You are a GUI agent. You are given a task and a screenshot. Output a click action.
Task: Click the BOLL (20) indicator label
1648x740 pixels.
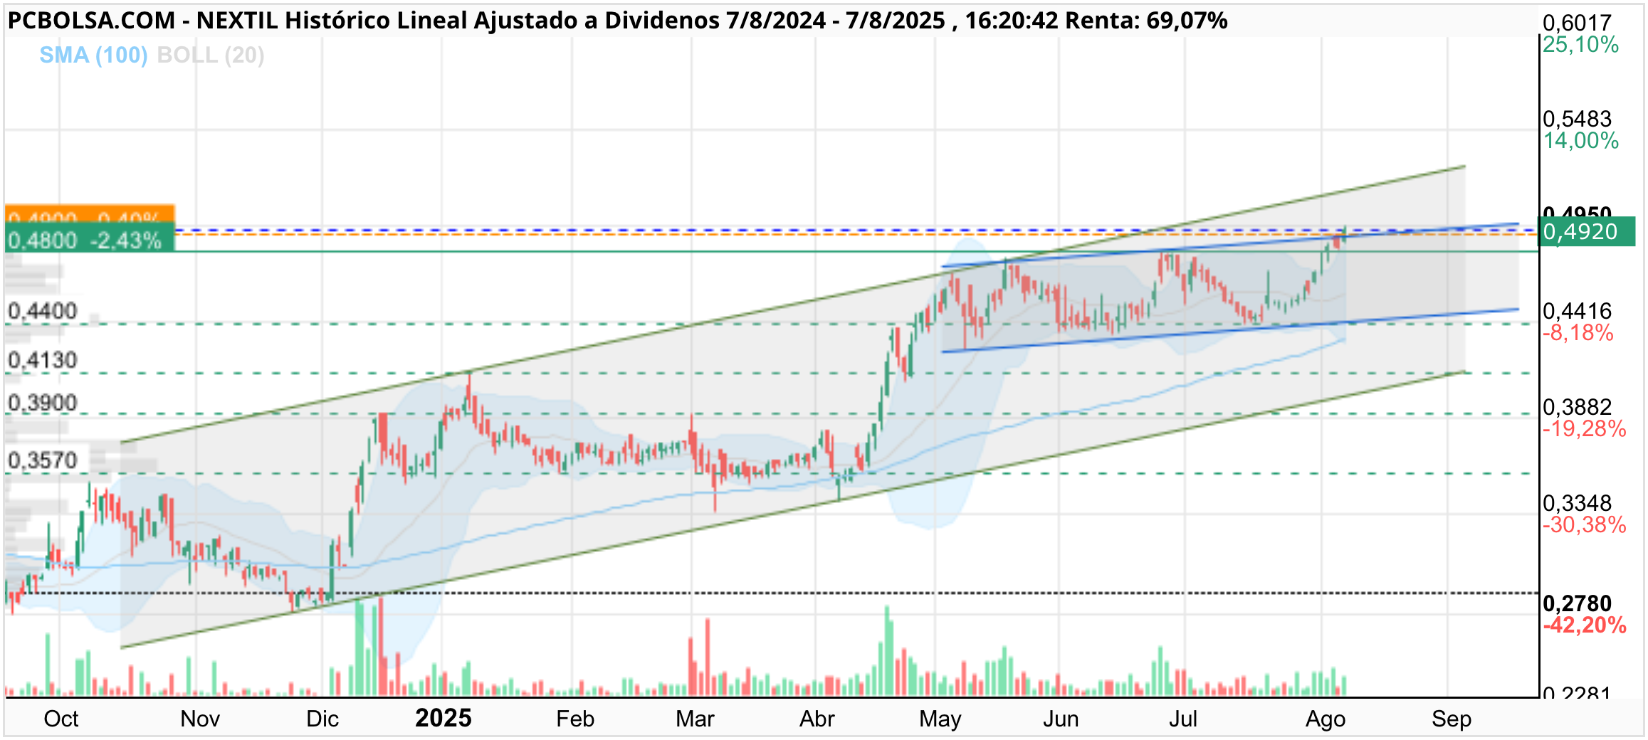click(211, 55)
